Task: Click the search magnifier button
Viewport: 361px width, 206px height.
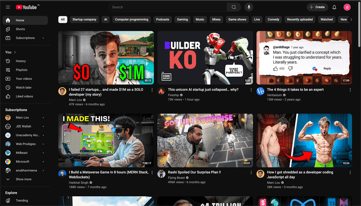Action: 234,7
